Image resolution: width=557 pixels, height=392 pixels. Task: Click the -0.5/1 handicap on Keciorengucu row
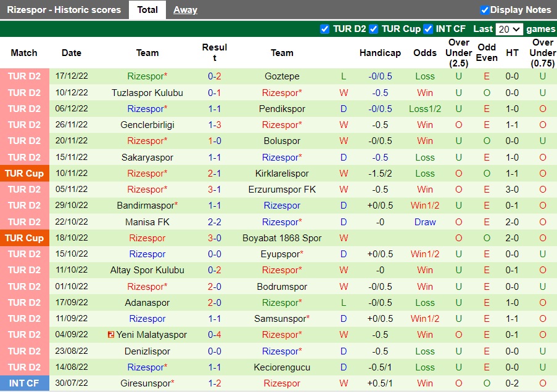pyautogui.click(x=380, y=367)
